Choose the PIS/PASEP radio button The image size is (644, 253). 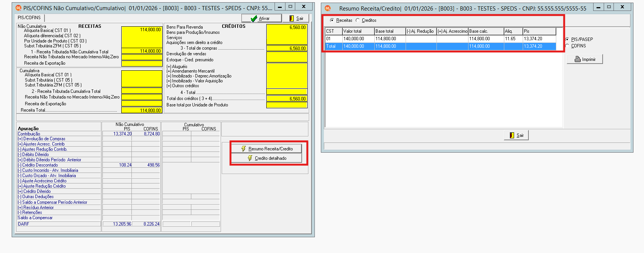tap(579, 39)
